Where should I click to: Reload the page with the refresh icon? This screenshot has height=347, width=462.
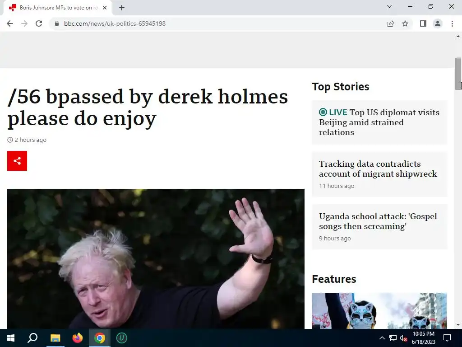(39, 23)
